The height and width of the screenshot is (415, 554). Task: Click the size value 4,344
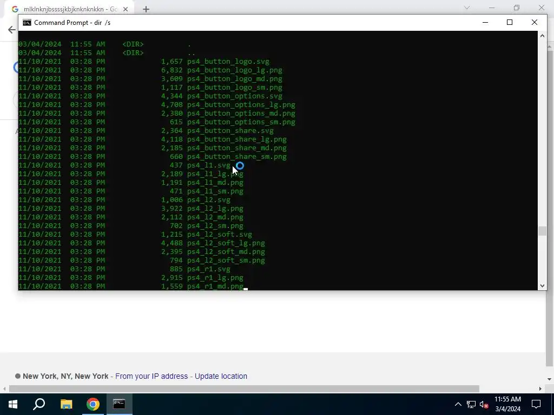pos(172,96)
